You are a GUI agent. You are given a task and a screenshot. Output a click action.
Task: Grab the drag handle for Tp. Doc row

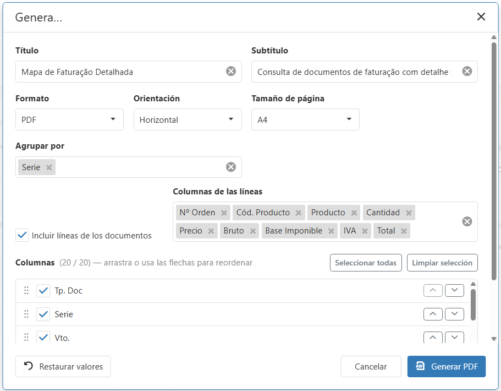(26, 291)
